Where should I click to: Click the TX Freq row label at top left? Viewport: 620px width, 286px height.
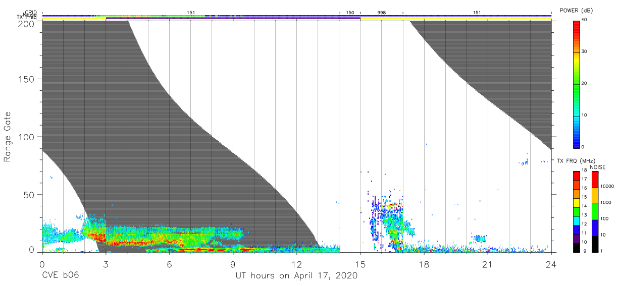[x=27, y=18]
